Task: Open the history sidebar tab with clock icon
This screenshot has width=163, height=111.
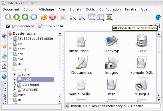Action: [4, 56]
